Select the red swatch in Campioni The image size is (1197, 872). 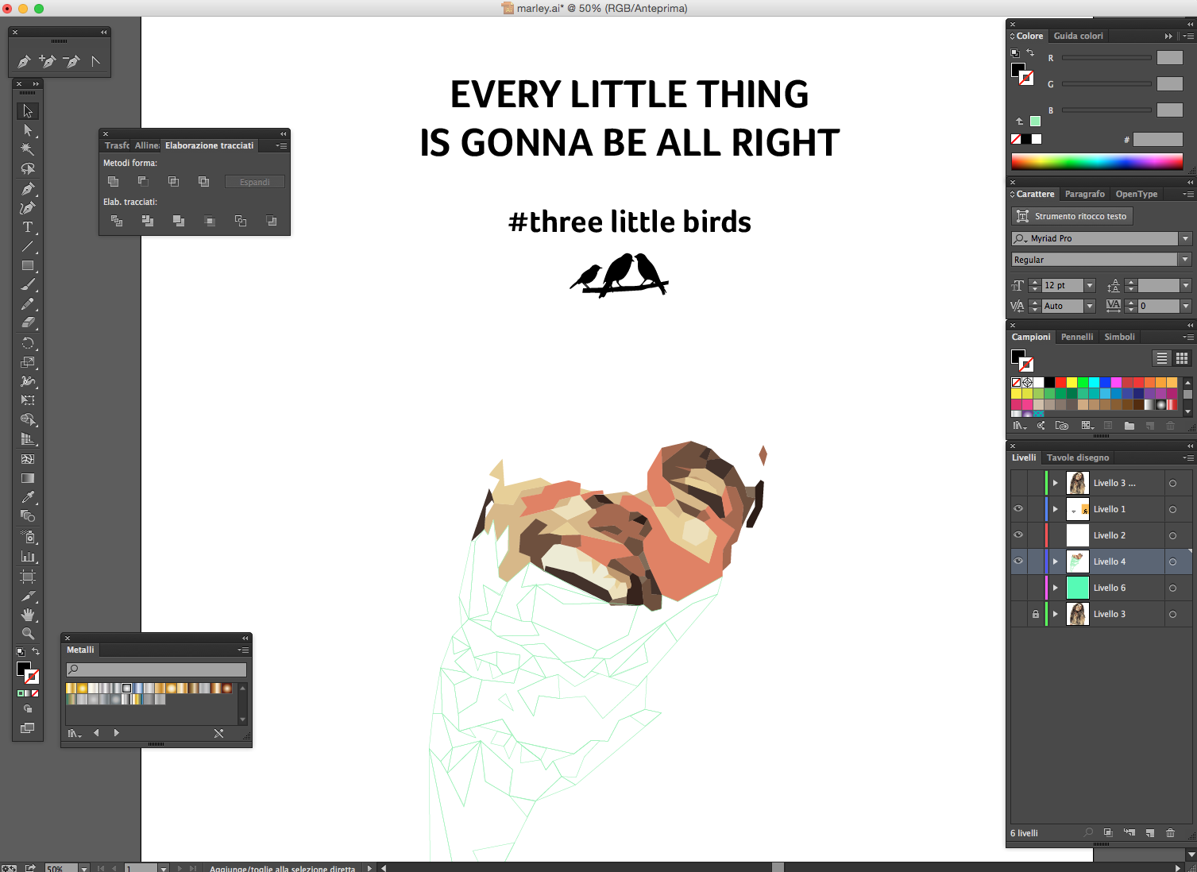[1060, 383]
